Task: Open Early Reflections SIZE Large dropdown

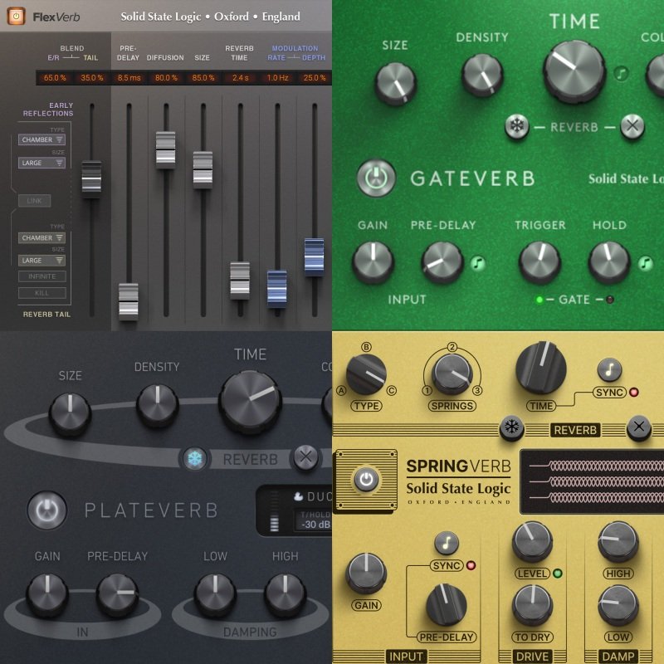Action: (x=41, y=163)
